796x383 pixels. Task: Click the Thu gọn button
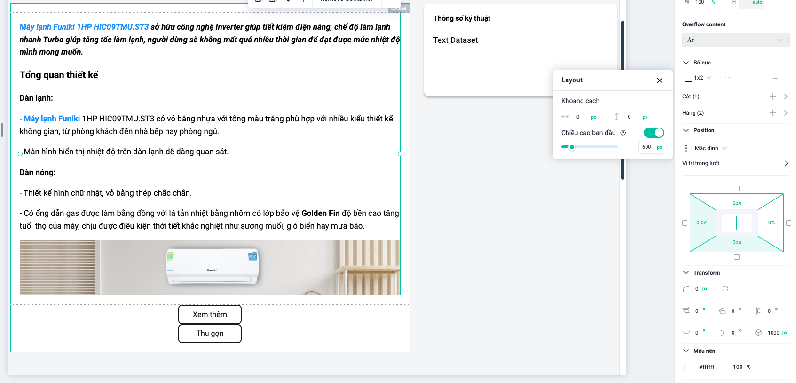[x=210, y=333]
